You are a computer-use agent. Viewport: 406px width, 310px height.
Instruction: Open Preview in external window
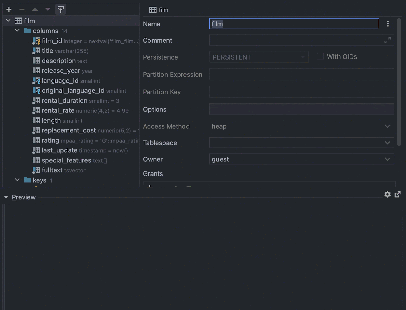397,195
